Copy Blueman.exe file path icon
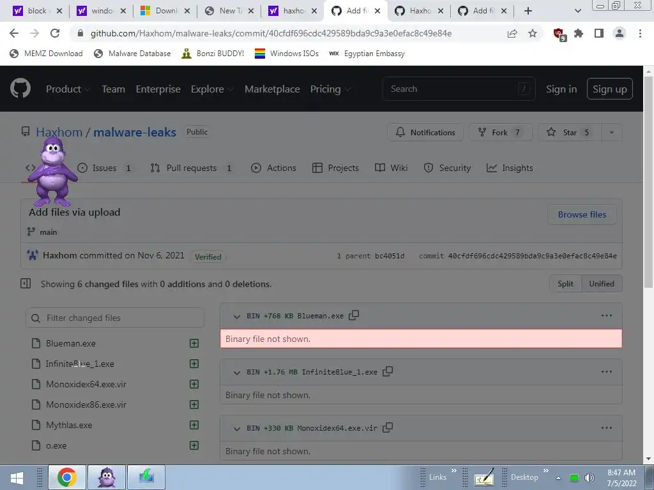 pos(354,315)
